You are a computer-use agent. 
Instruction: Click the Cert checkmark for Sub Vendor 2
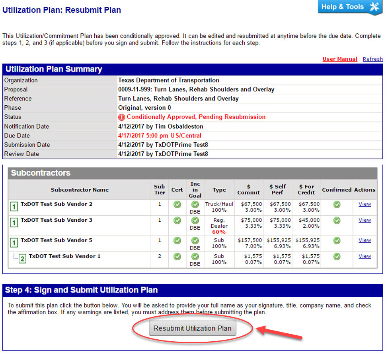(177, 205)
